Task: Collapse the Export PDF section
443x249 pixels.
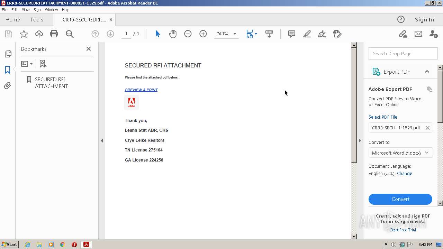Action: click(x=427, y=72)
